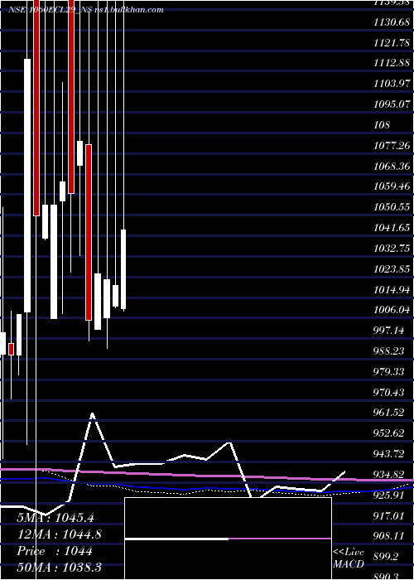Click the 1032.75 price axis label
Viewport: 414px width, 580px height.
pos(392,249)
